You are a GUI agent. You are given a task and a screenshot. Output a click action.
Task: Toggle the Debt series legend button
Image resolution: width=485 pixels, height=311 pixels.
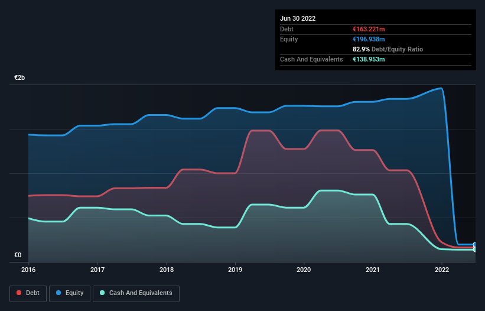[28, 293]
